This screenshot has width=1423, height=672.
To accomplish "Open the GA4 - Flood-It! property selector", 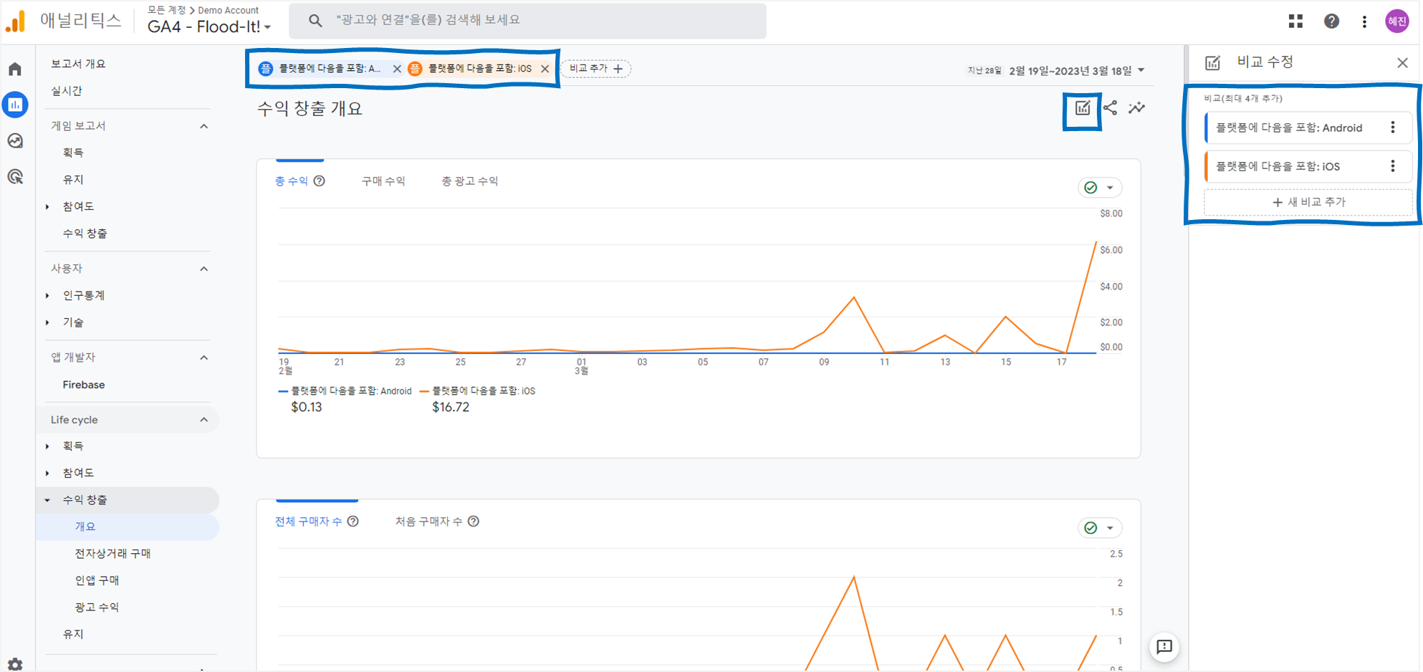I will pyautogui.click(x=209, y=27).
